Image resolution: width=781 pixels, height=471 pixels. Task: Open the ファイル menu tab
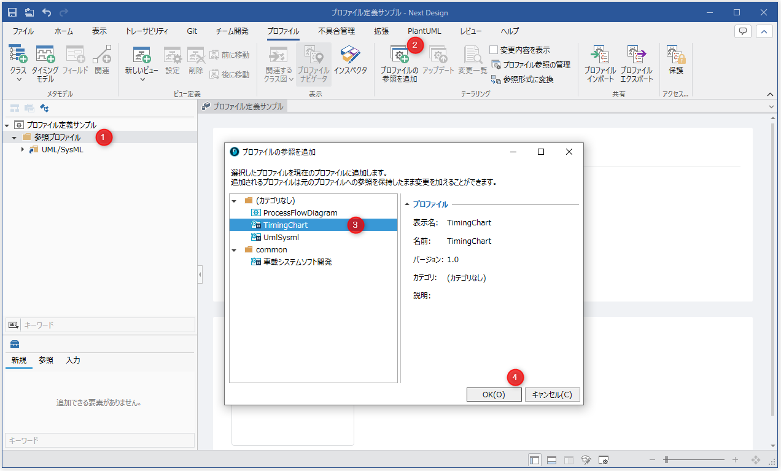23,31
